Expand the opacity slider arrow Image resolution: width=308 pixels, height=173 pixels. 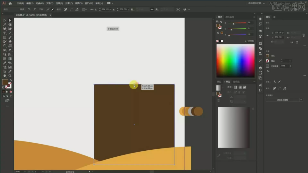291,66
